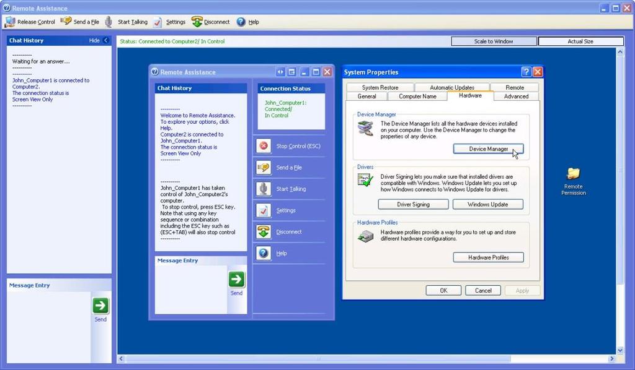Click the inner Remote Assistance panel toggle arrows icon

click(x=280, y=72)
